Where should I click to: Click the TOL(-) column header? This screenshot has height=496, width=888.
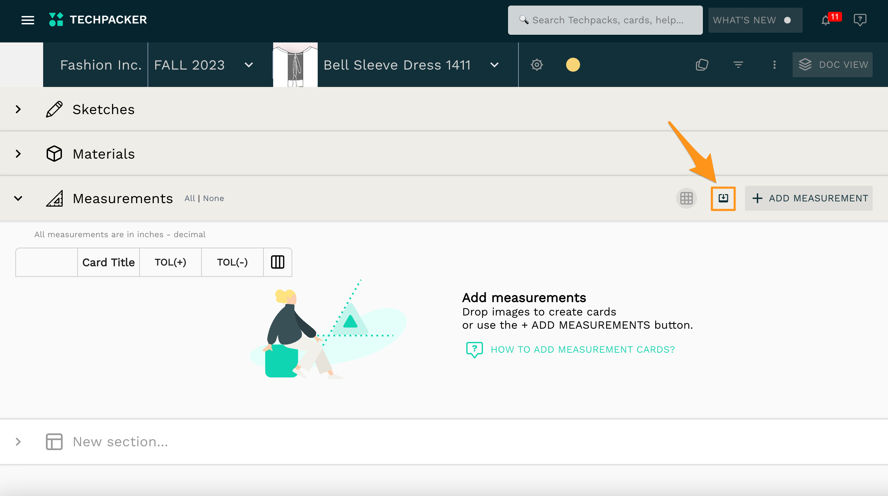coord(232,262)
